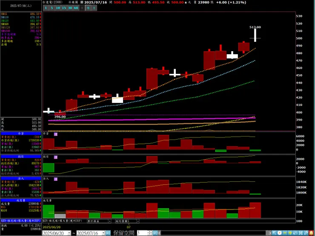The width and height of the screenshot is (315, 236).
Task: Toggle the purple icon in 法人 panel
Action: tap(56, 179)
